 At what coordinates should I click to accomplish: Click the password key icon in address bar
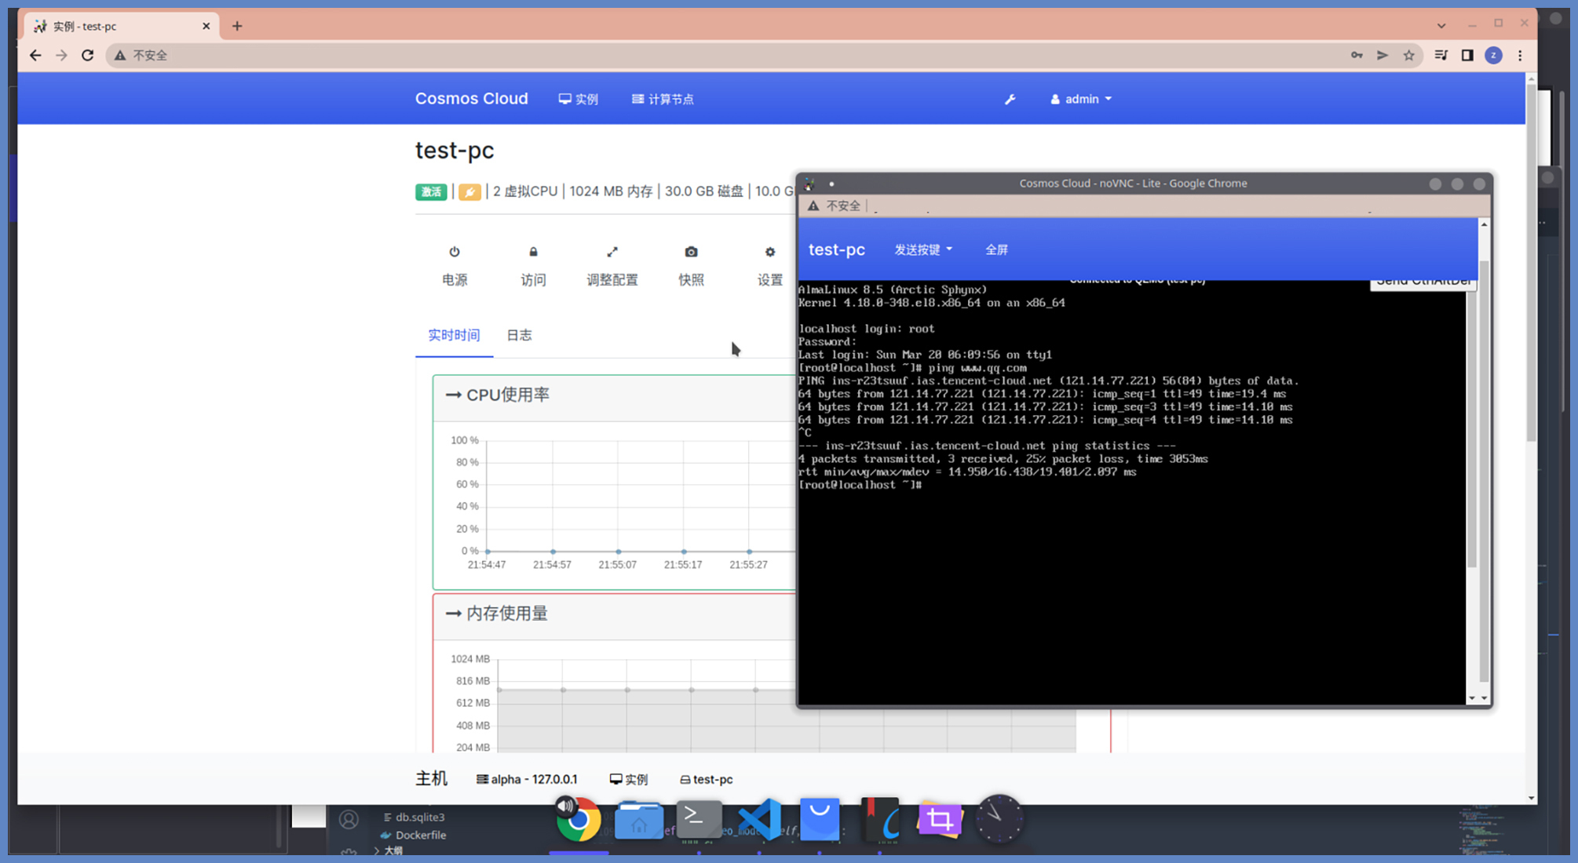[x=1356, y=56]
